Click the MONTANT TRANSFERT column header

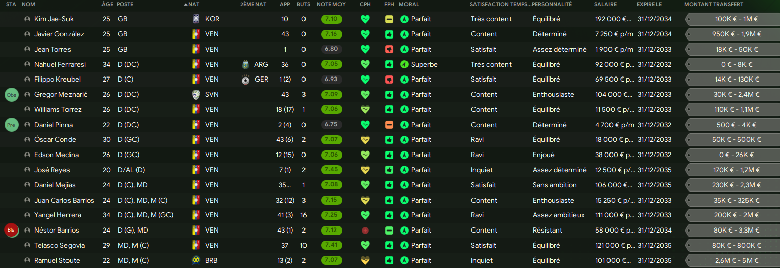point(714,4)
